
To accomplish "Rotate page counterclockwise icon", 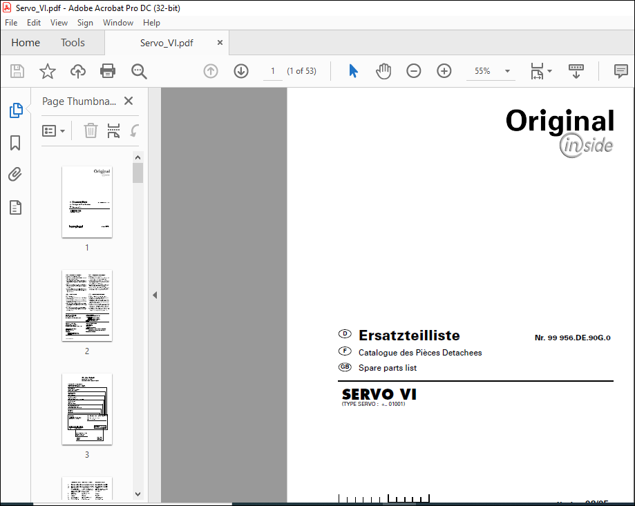I will click(x=135, y=130).
